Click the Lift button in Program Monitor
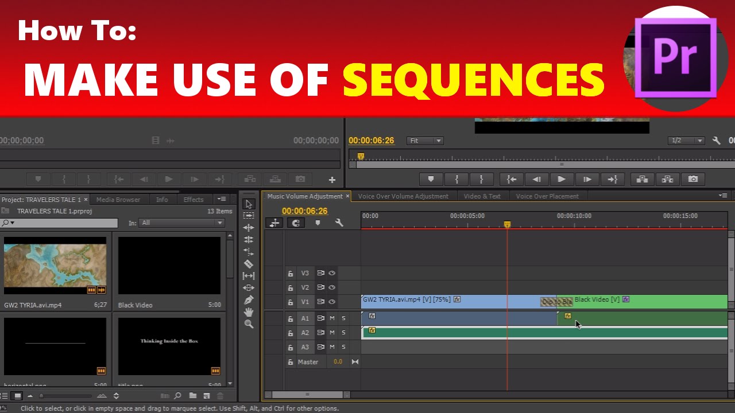Image resolution: width=735 pixels, height=413 pixels. point(643,180)
